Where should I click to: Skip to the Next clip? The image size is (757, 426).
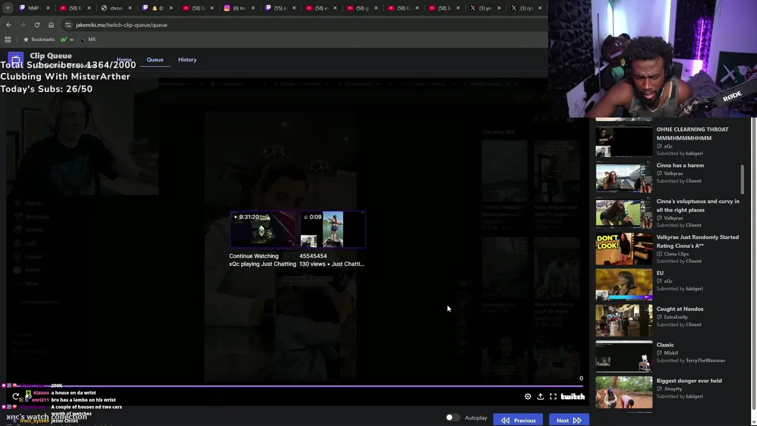[569, 420]
